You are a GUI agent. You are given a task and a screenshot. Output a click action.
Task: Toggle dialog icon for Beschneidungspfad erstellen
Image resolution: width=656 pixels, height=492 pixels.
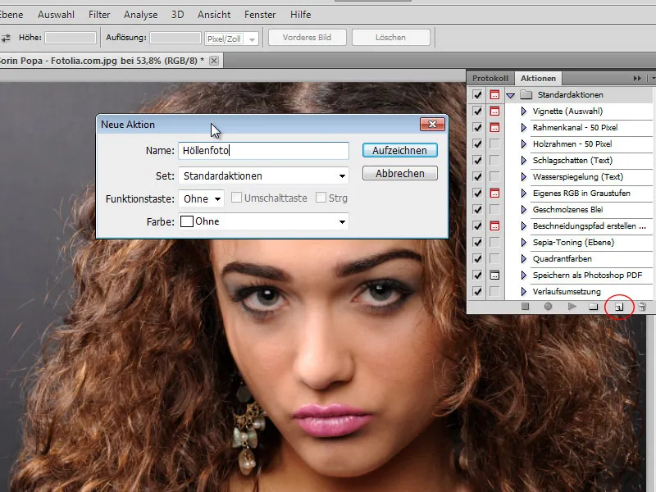(494, 226)
